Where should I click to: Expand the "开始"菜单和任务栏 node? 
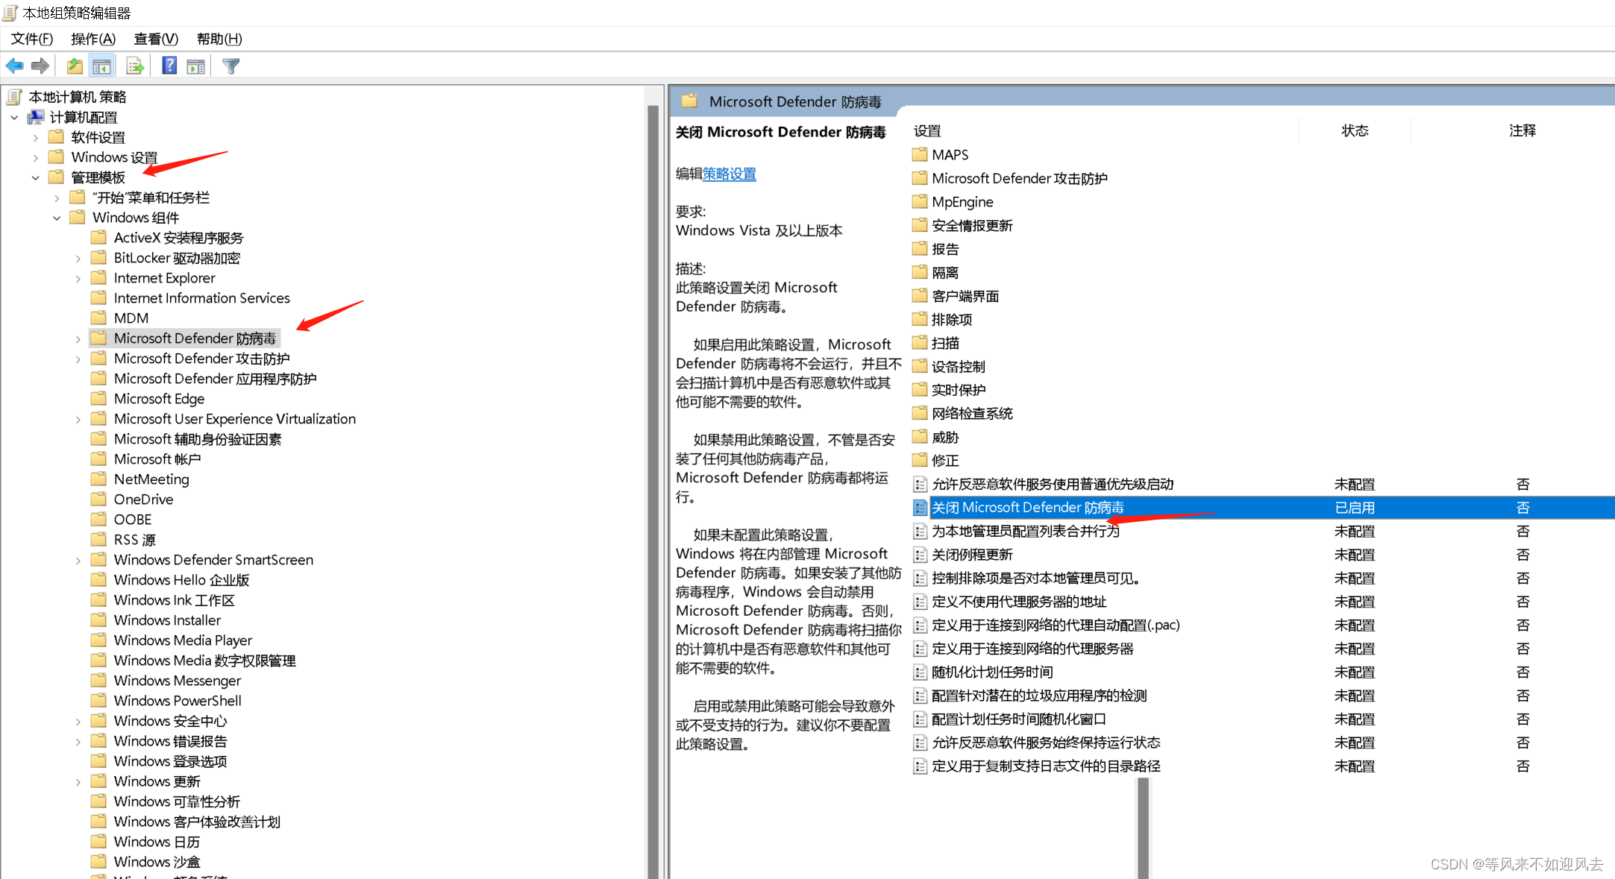click(57, 198)
